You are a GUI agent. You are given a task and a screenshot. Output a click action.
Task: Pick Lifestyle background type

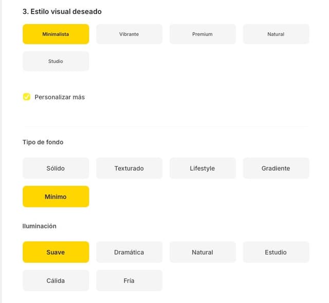tap(202, 168)
